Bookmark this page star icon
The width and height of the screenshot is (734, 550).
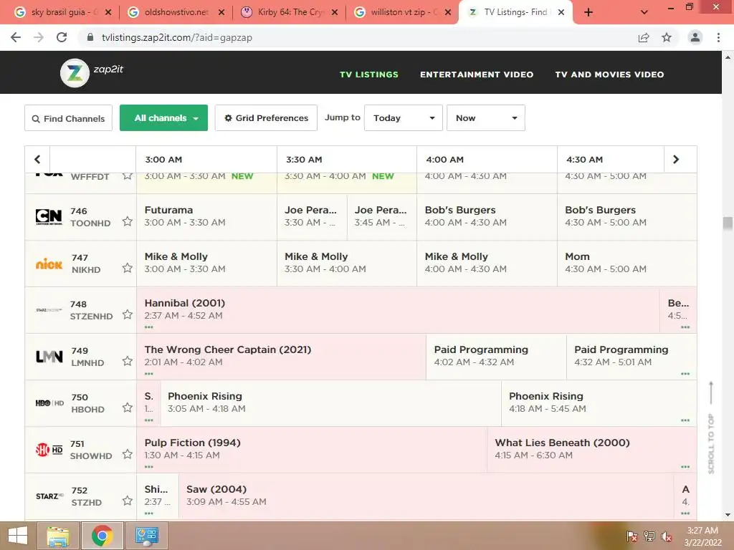click(667, 37)
